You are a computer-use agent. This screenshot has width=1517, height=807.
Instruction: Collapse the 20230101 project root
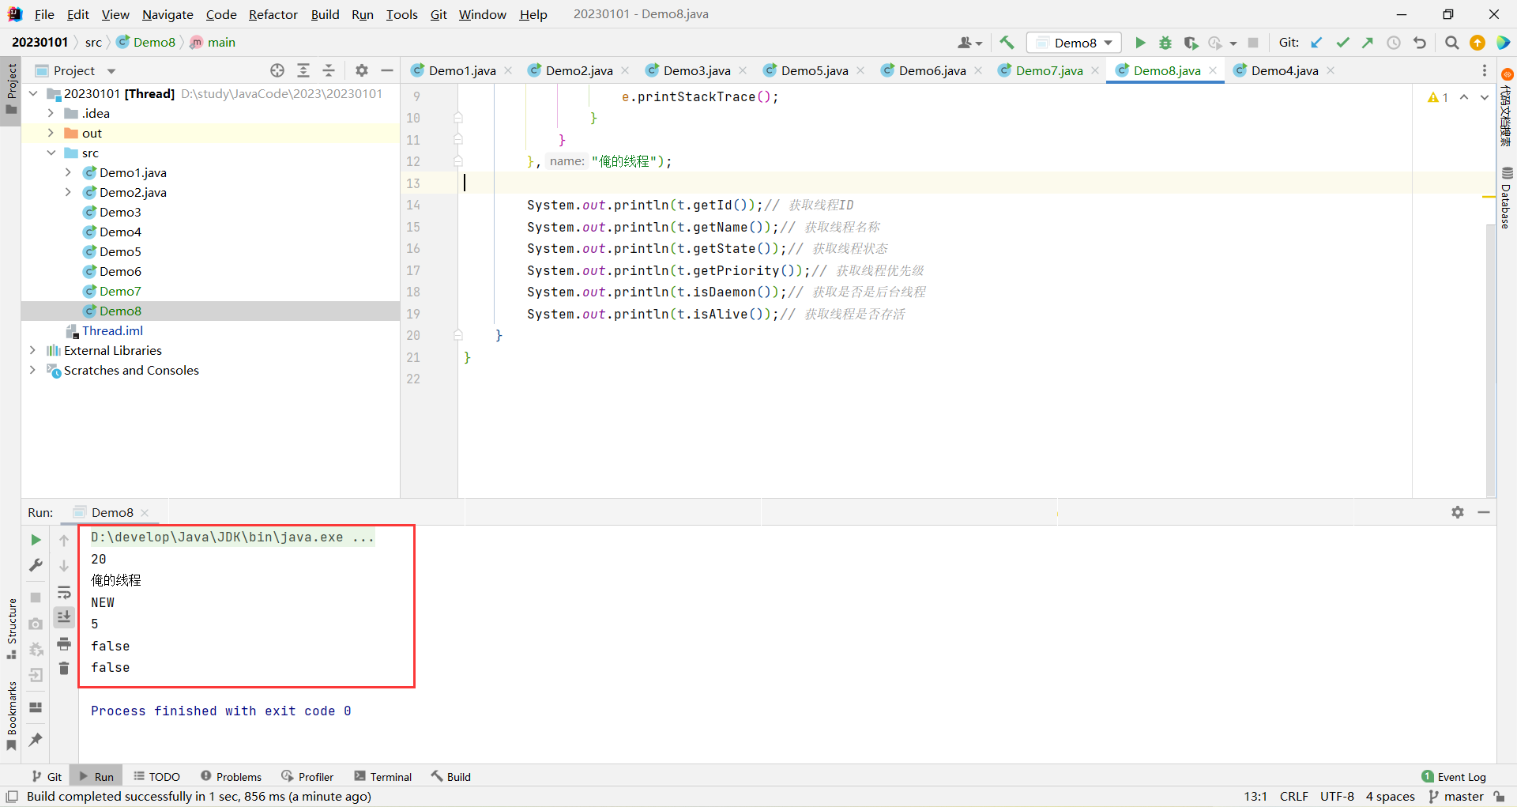pos(32,93)
